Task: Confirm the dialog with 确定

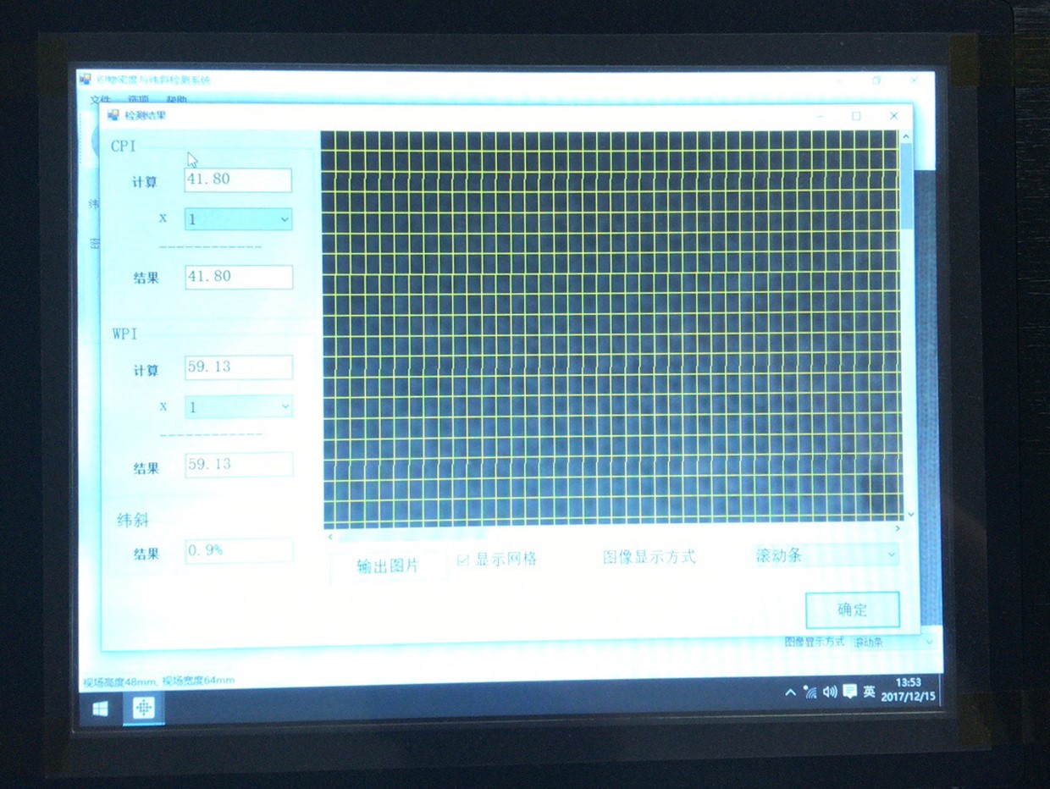Action: [x=852, y=610]
